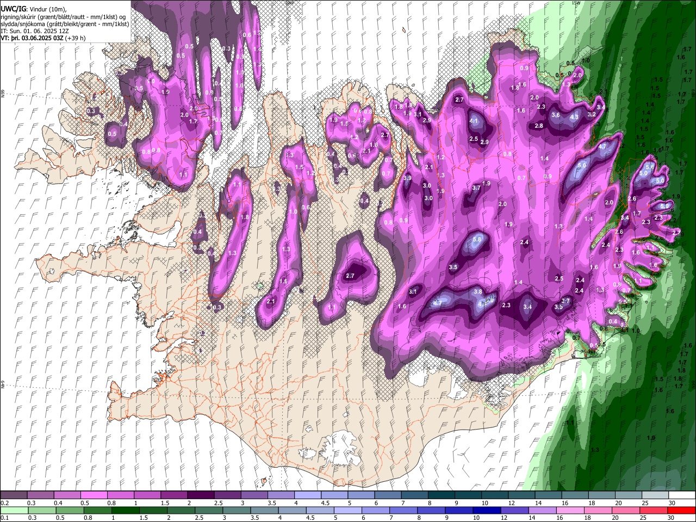Select the bright red 30+ swatch, lower scale
The height and width of the screenshot is (522, 696).
(681, 511)
